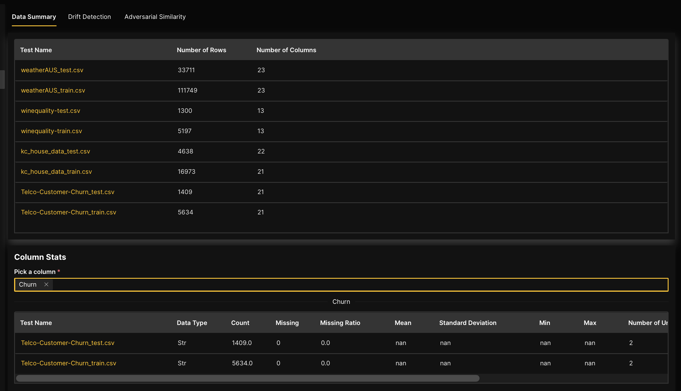Open weatherAUS_train.csv link
The width and height of the screenshot is (681, 391).
[53, 90]
